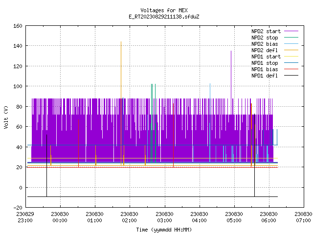Click the X-axis label 'Time (yymmdd HH:MM)'
313x234 pixels.
[x=164, y=230]
